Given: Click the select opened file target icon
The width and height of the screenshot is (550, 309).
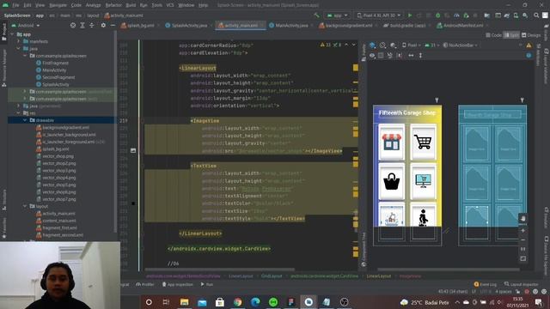Looking at the screenshot, I should pos(72,25).
